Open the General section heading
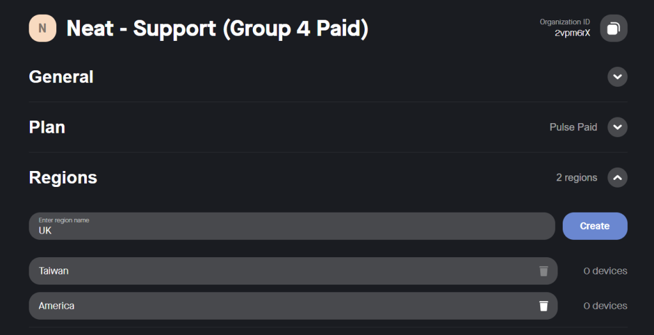This screenshot has width=654, height=335. tap(61, 77)
